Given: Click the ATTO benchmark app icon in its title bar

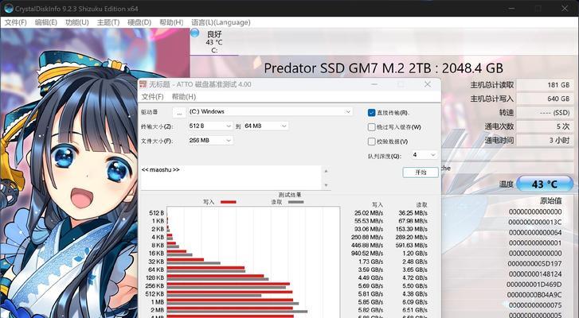Looking at the screenshot, I should point(143,84).
